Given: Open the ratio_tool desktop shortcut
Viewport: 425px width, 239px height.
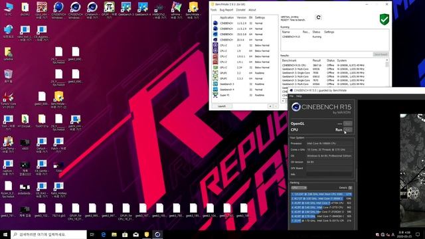Looking at the screenshot, I should (25, 33).
